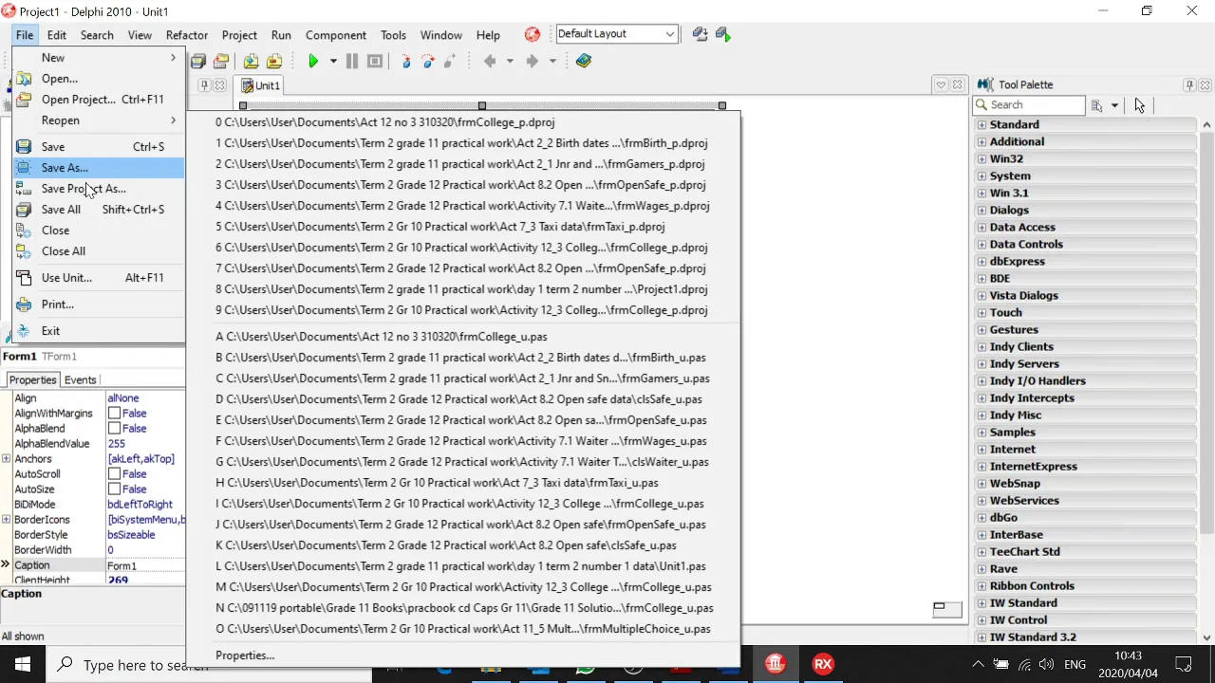1215x683 pixels.
Task: Expand the Vista Dialogs palette category
Action: (981, 295)
